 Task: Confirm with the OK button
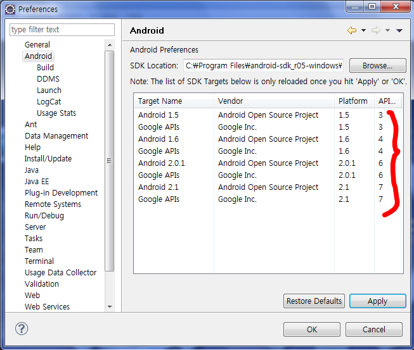(x=312, y=330)
